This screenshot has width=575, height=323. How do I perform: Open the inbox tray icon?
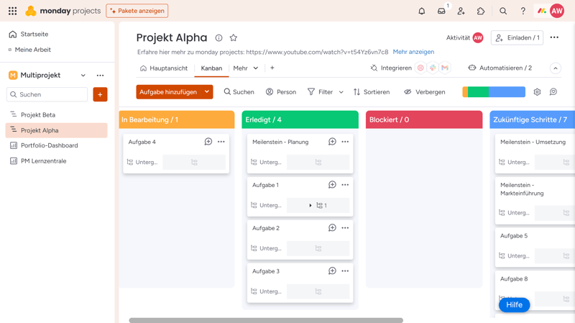click(441, 11)
